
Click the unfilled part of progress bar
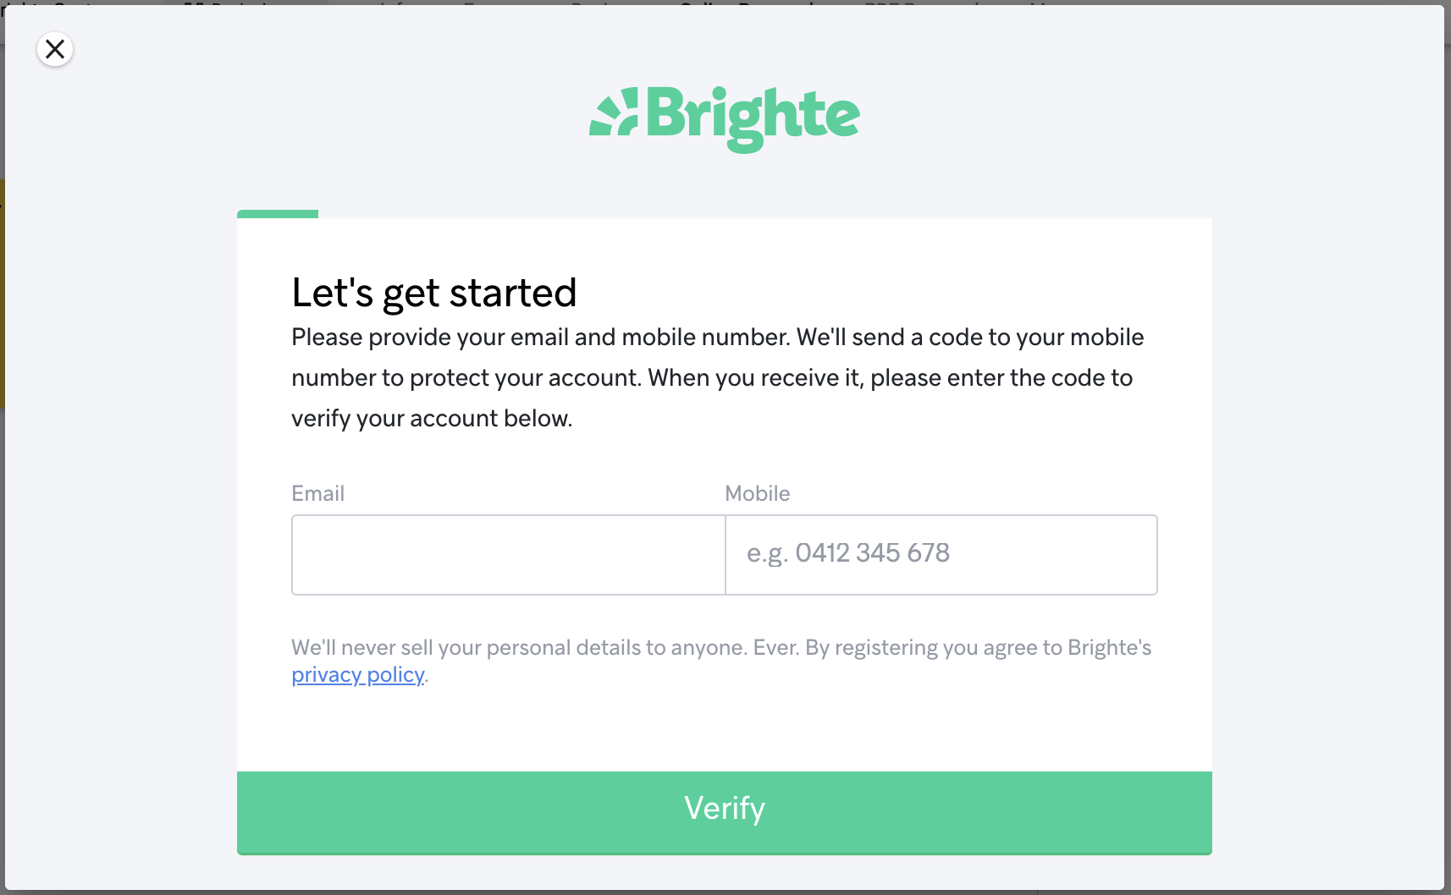point(765,214)
